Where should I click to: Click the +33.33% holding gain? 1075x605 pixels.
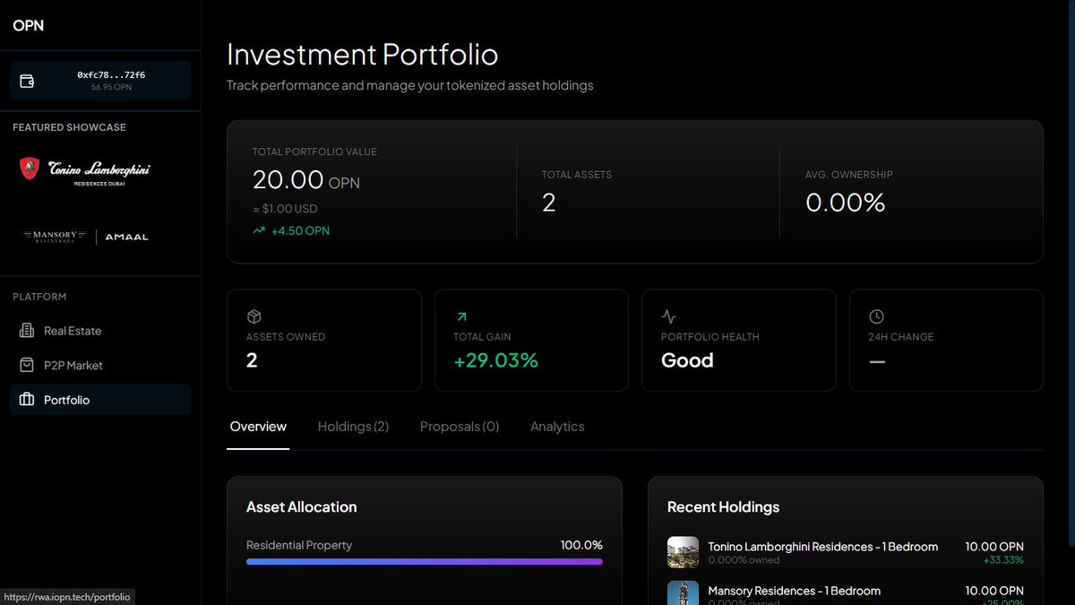click(x=1005, y=560)
